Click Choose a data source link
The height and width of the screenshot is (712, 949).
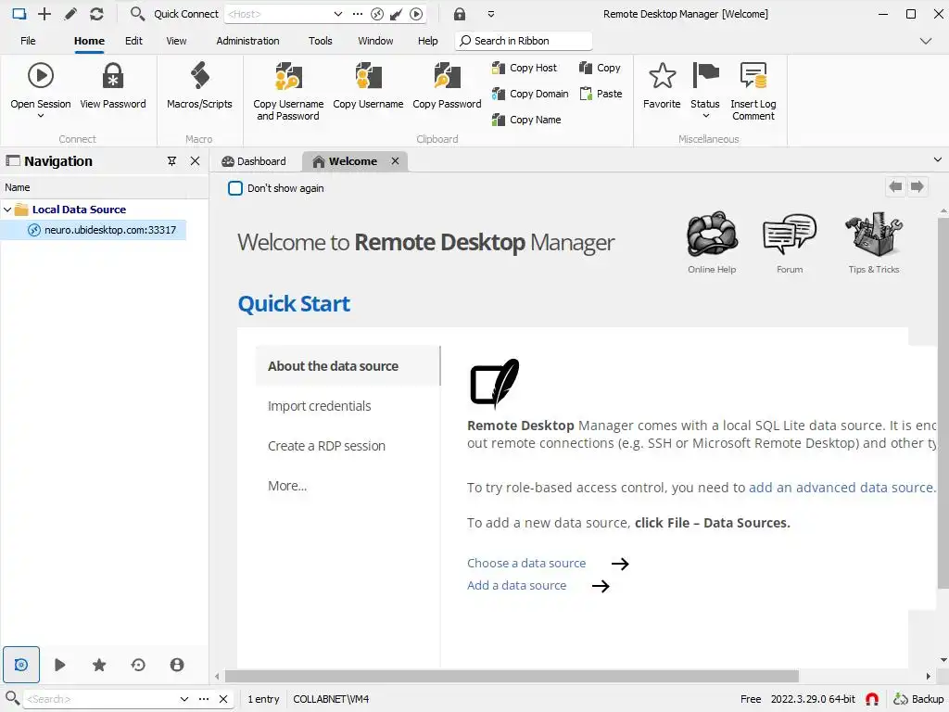pyautogui.click(x=526, y=563)
